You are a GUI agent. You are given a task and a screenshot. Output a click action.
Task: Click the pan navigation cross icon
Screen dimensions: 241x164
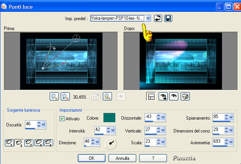121,96
